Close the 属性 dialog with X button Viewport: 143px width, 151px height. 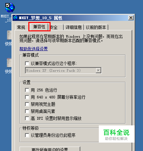[131, 18]
